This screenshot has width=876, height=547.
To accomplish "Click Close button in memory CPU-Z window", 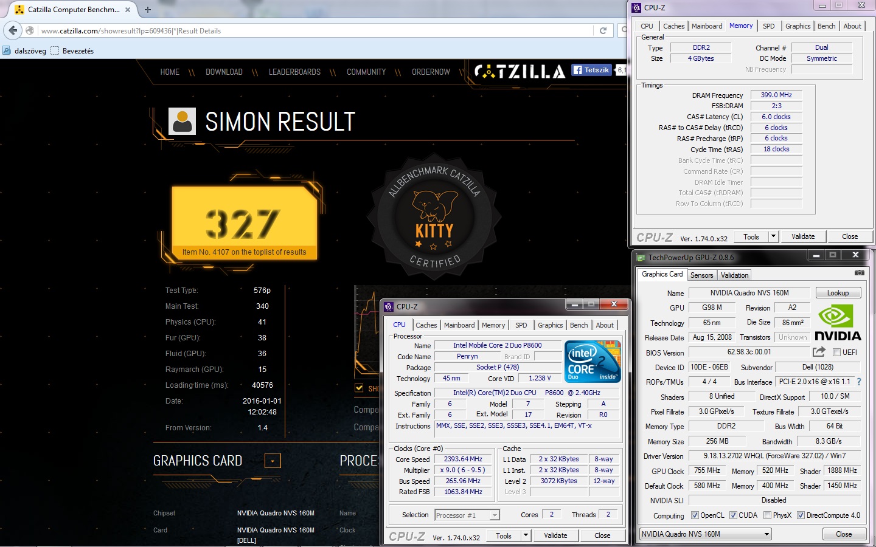I will (850, 236).
